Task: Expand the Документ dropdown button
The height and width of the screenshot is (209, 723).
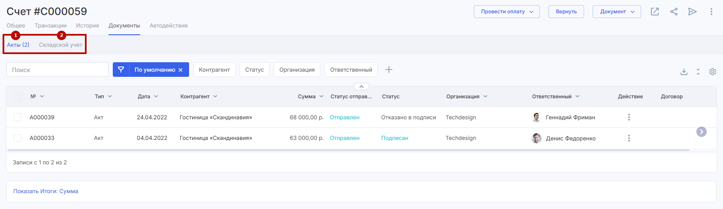Action: [x=616, y=12]
